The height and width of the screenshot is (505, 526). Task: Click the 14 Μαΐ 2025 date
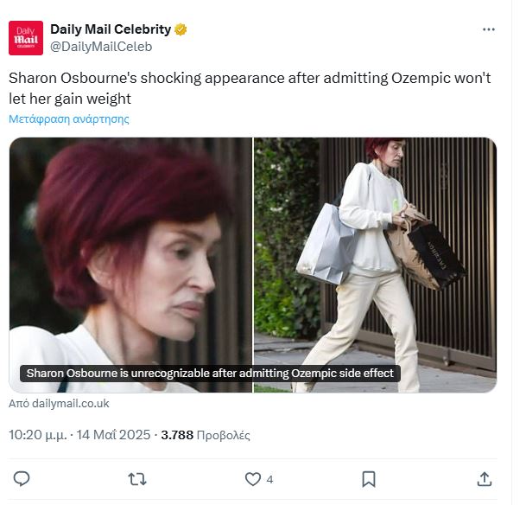pyautogui.click(x=113, y=435)
